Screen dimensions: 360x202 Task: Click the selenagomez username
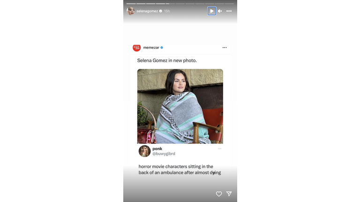(x=147, y=11)
